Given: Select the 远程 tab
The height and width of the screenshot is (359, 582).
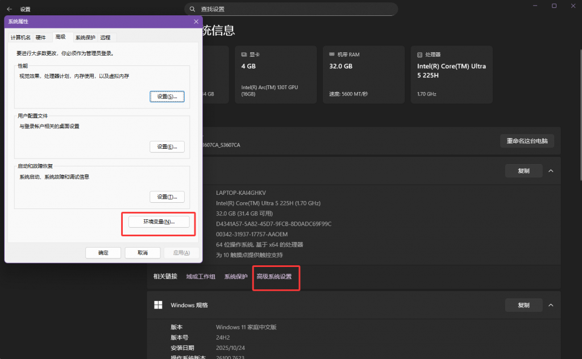Looking at the screenshot, I should [x=105, y=37].
